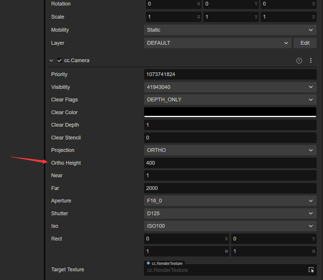
Task: Click the Scale X input field
Action: point(173,17)
